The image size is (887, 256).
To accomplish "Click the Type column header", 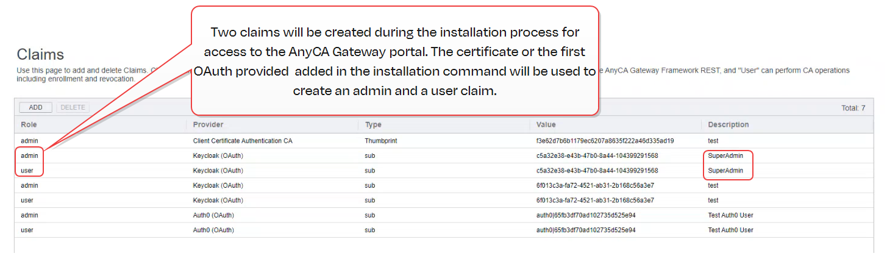I will [373, 124].
